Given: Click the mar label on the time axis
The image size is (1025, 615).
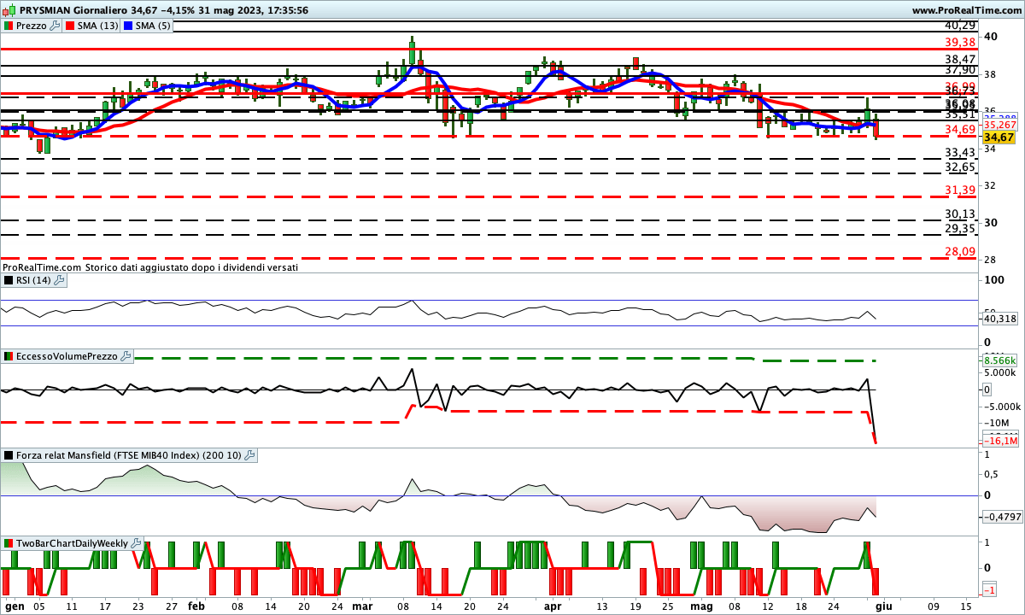Looking at the screenshot, I should pyautogui.click(x=362, y=606).
